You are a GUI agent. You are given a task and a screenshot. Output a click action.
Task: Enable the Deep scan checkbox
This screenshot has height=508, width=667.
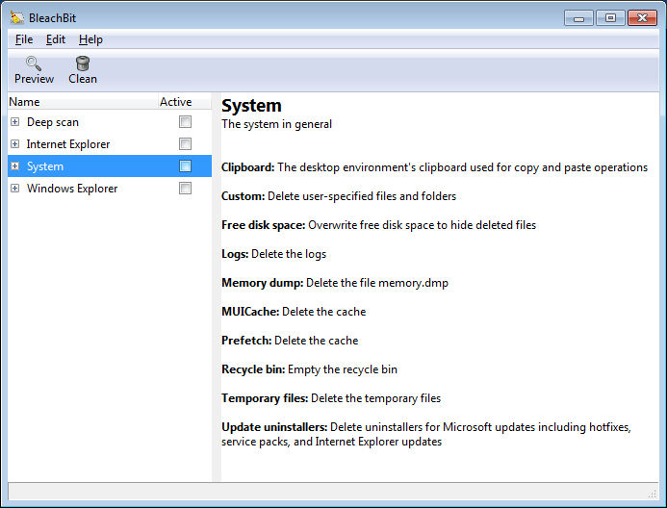pos(185,122)
